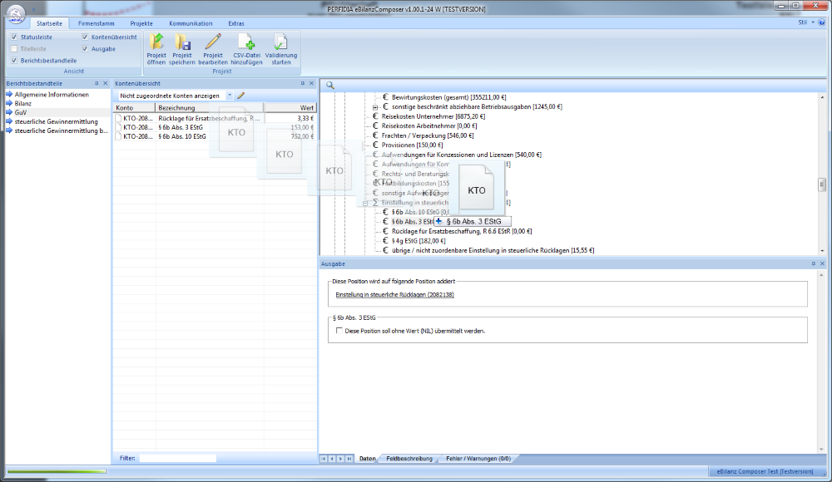
Task: Click the green progress bar in the status bar
Action: (x=57, y=471)
